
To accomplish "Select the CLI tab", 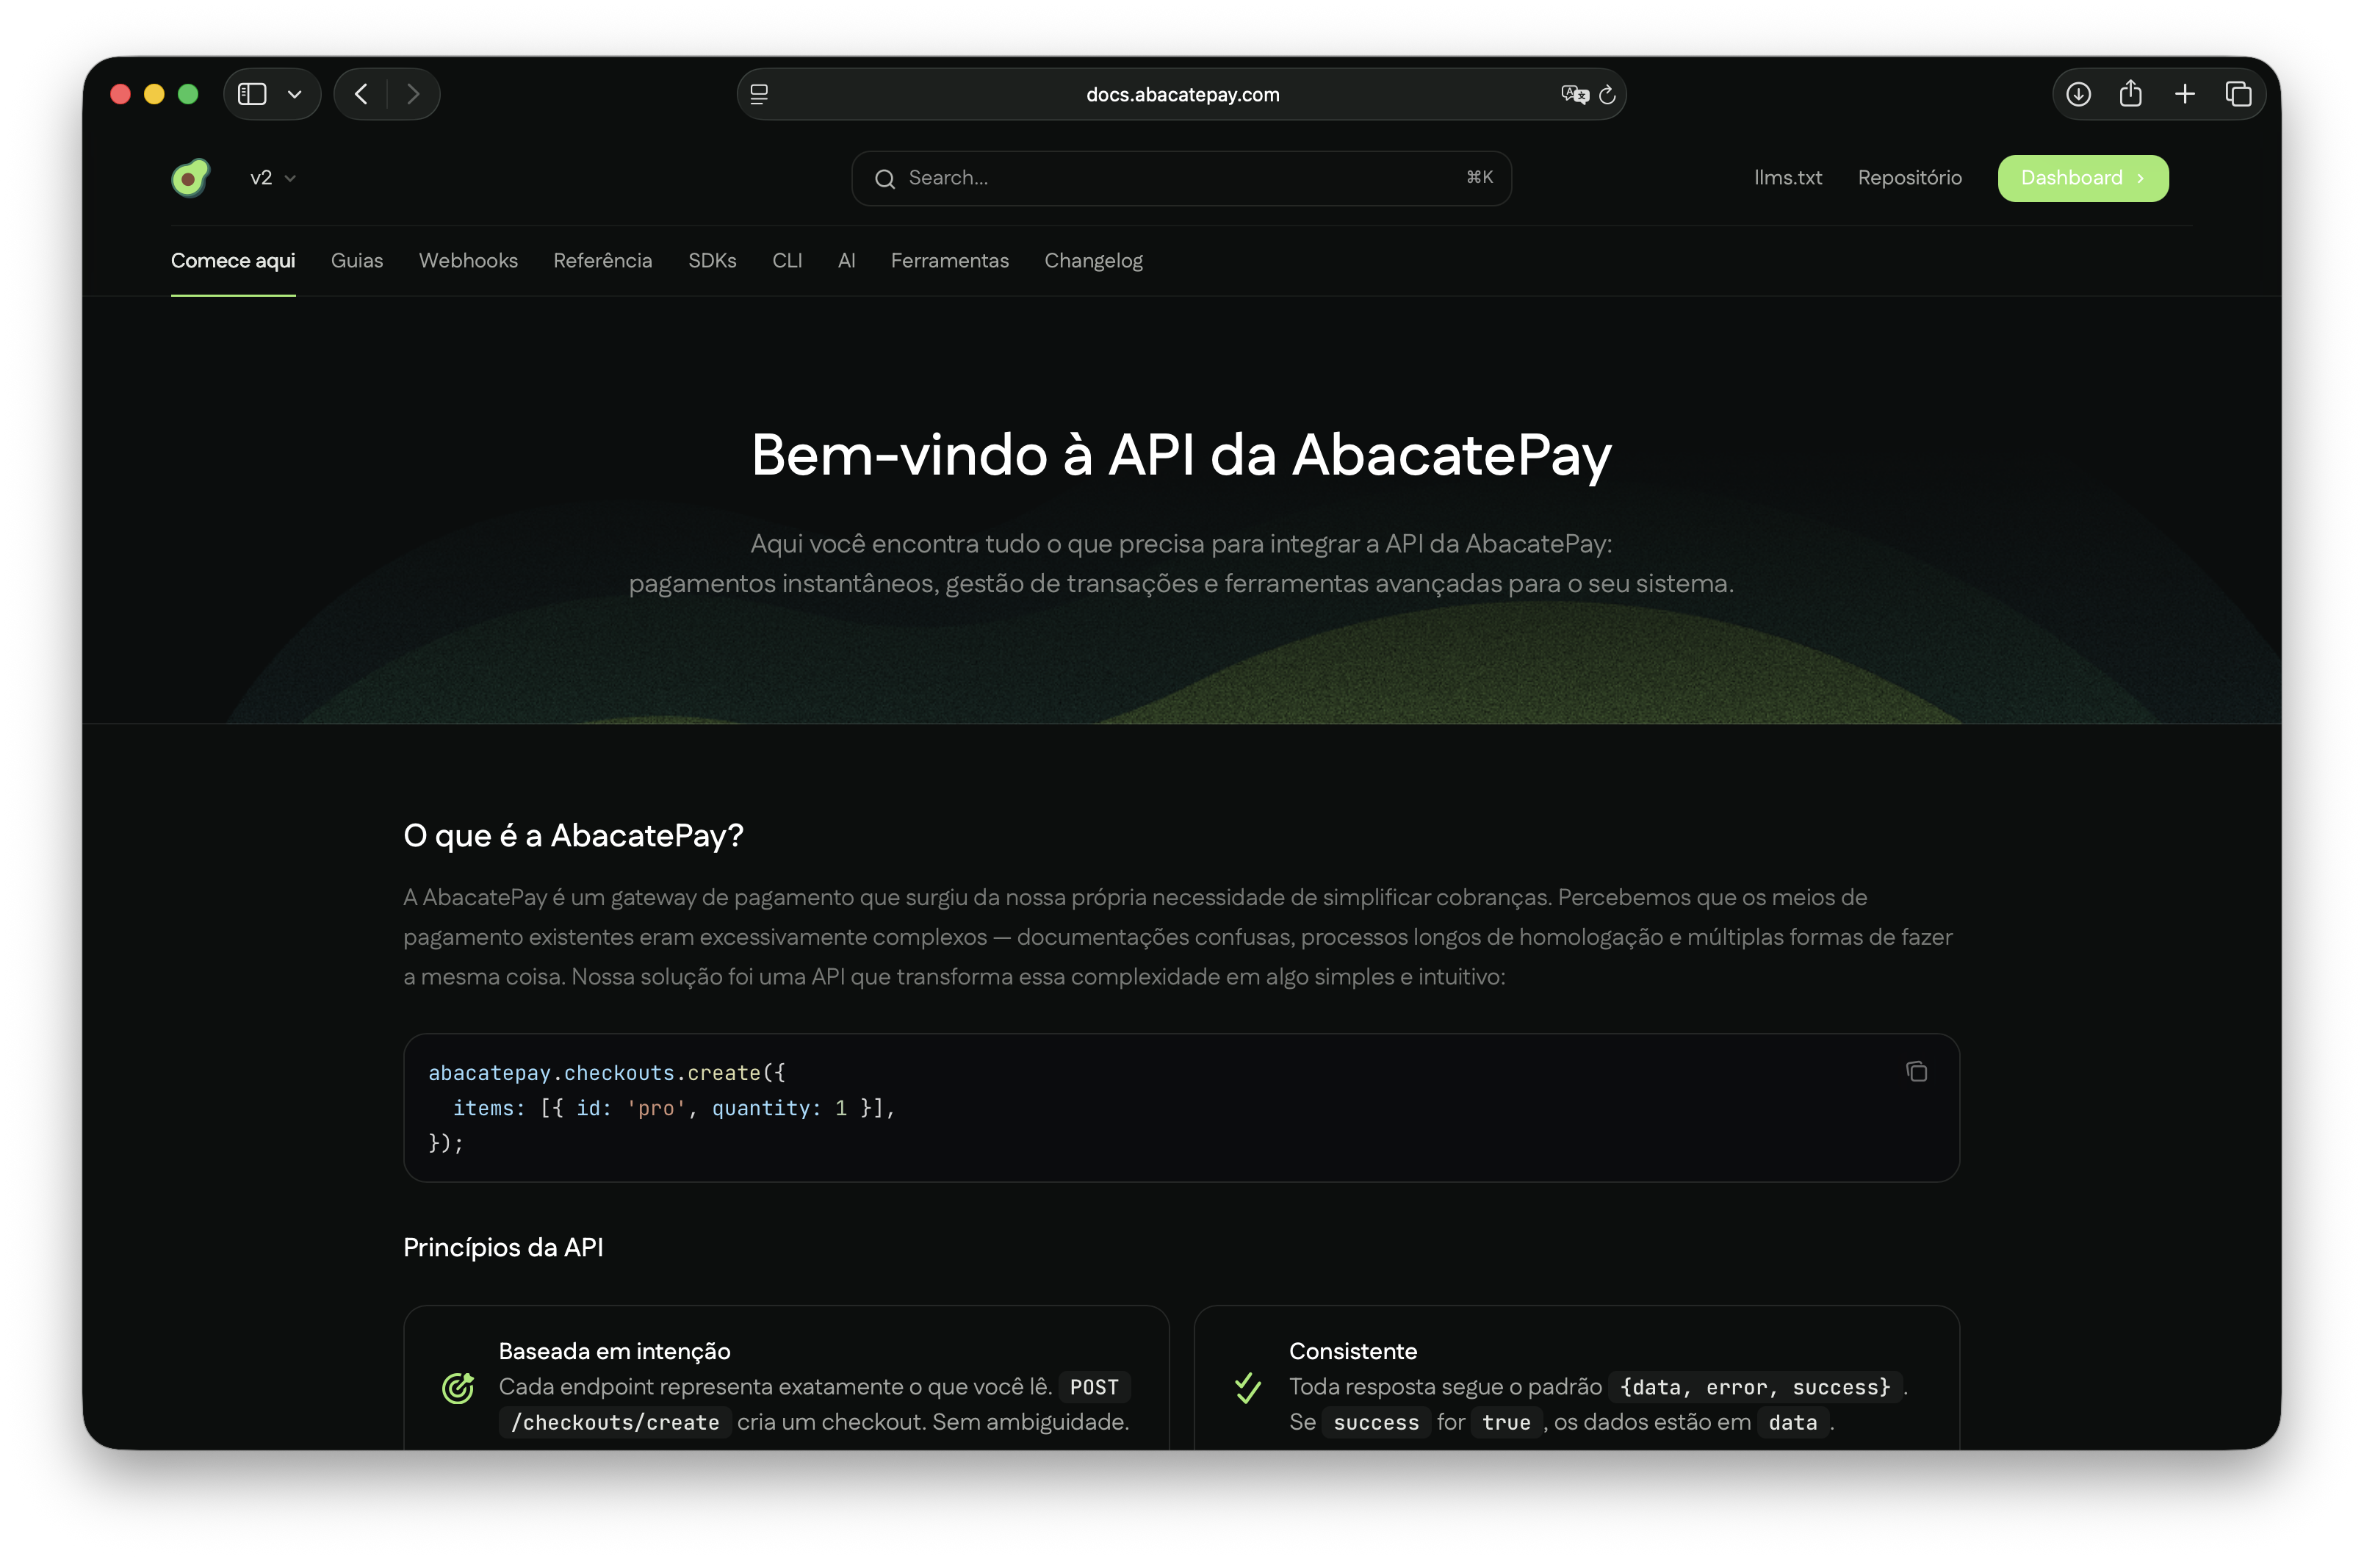I will (786, 261).
